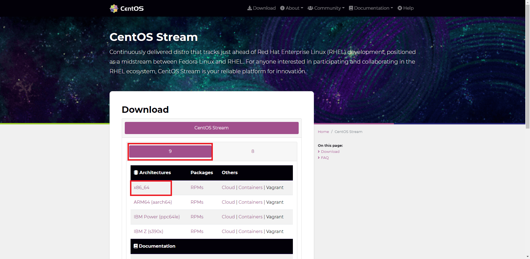Open the x86_64 architecture page
Image resolution: width=530 pixels, height=259 pixels.
[142, 187]
